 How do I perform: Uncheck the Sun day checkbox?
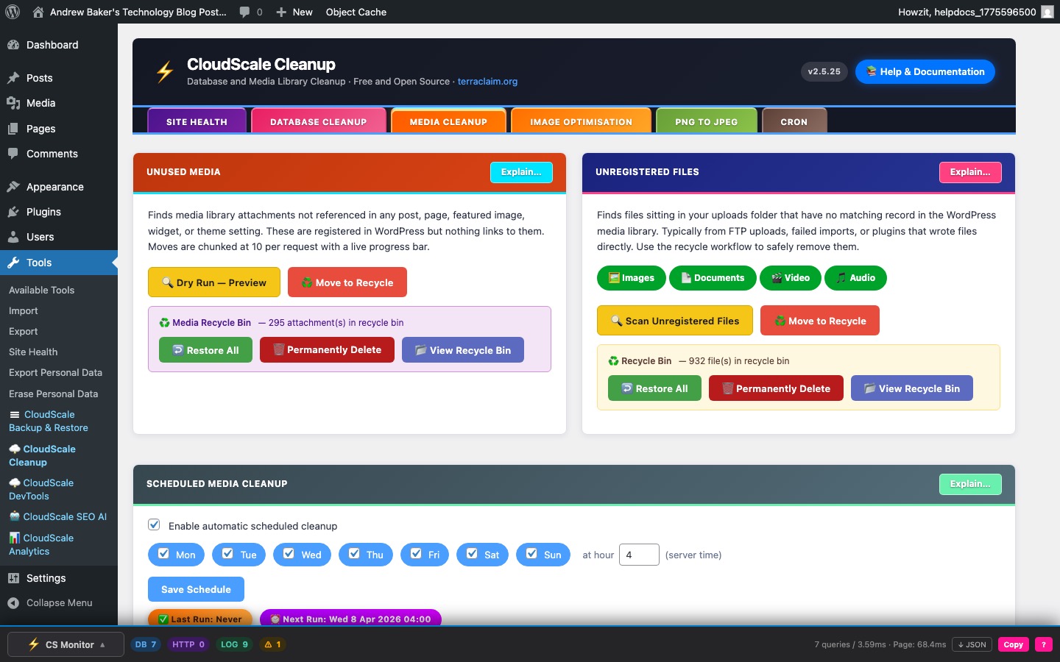[x=531, y=554]
